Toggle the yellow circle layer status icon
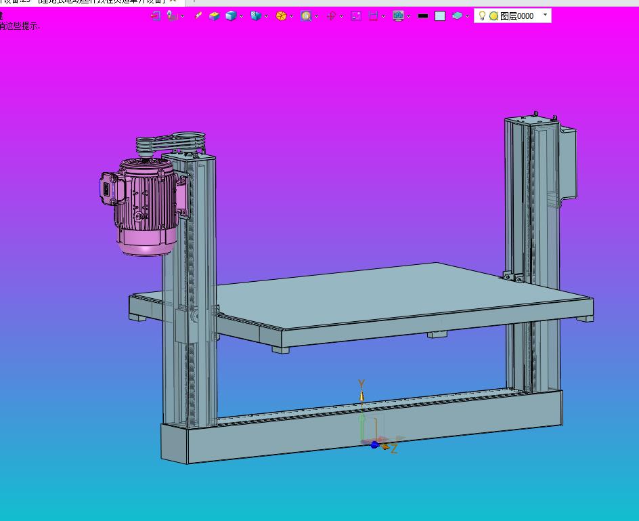This screenshot has width=639, height=521. tap(493, 16)
